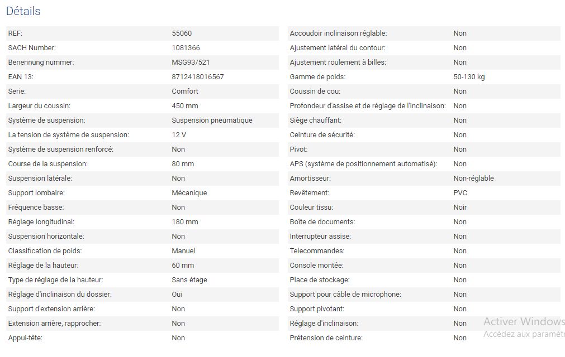The width and height of the screenshot is (565, 357).
Task: Select the Réglage longitudinal 180 mm value
Action: (x=185, y=222)
